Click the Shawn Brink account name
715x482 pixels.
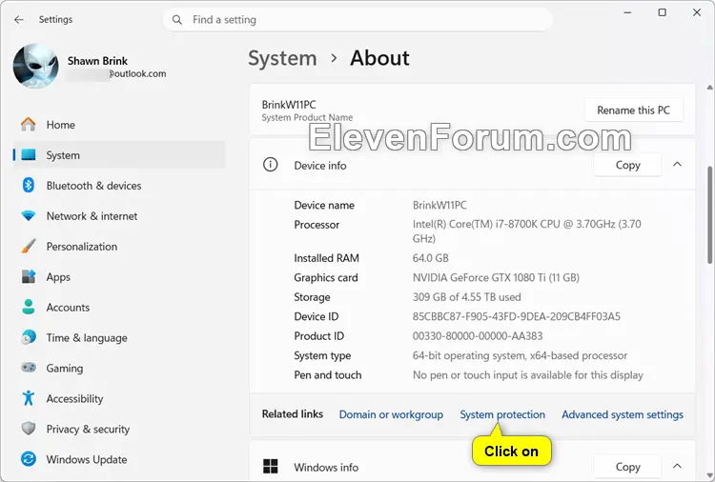[97, 61]
